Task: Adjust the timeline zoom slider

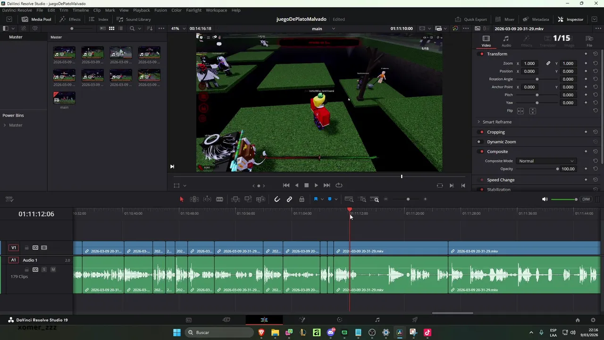Action: (408, 199)
